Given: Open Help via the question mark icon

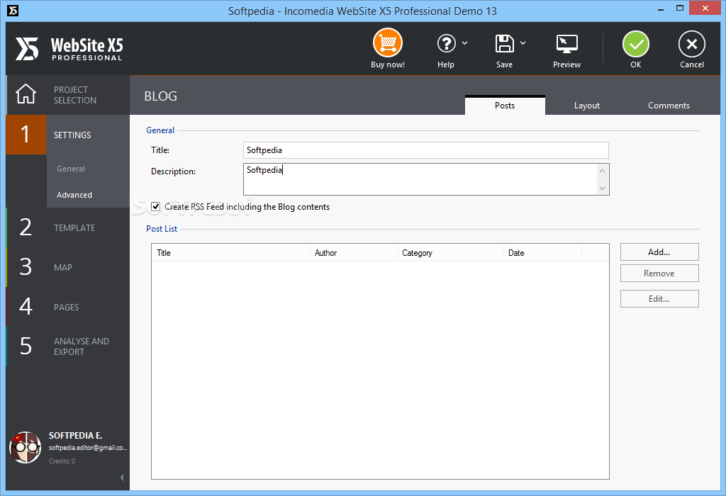Looking at the screenshot, I should pyautogui.click(x=447, y=43).
